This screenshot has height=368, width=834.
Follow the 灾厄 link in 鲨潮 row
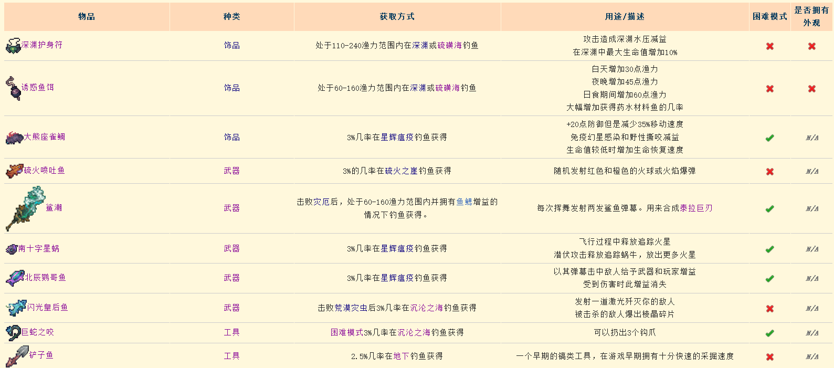tap(322, 202)
